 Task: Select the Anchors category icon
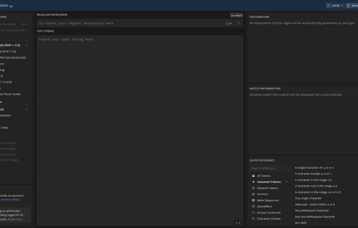pos(253,194)
